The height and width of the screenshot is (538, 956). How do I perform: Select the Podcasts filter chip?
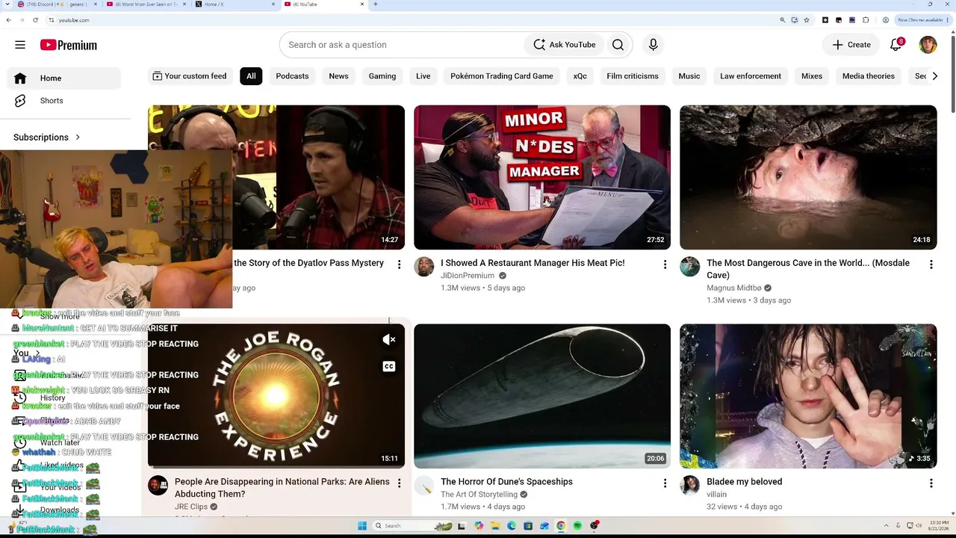point(292,76)
